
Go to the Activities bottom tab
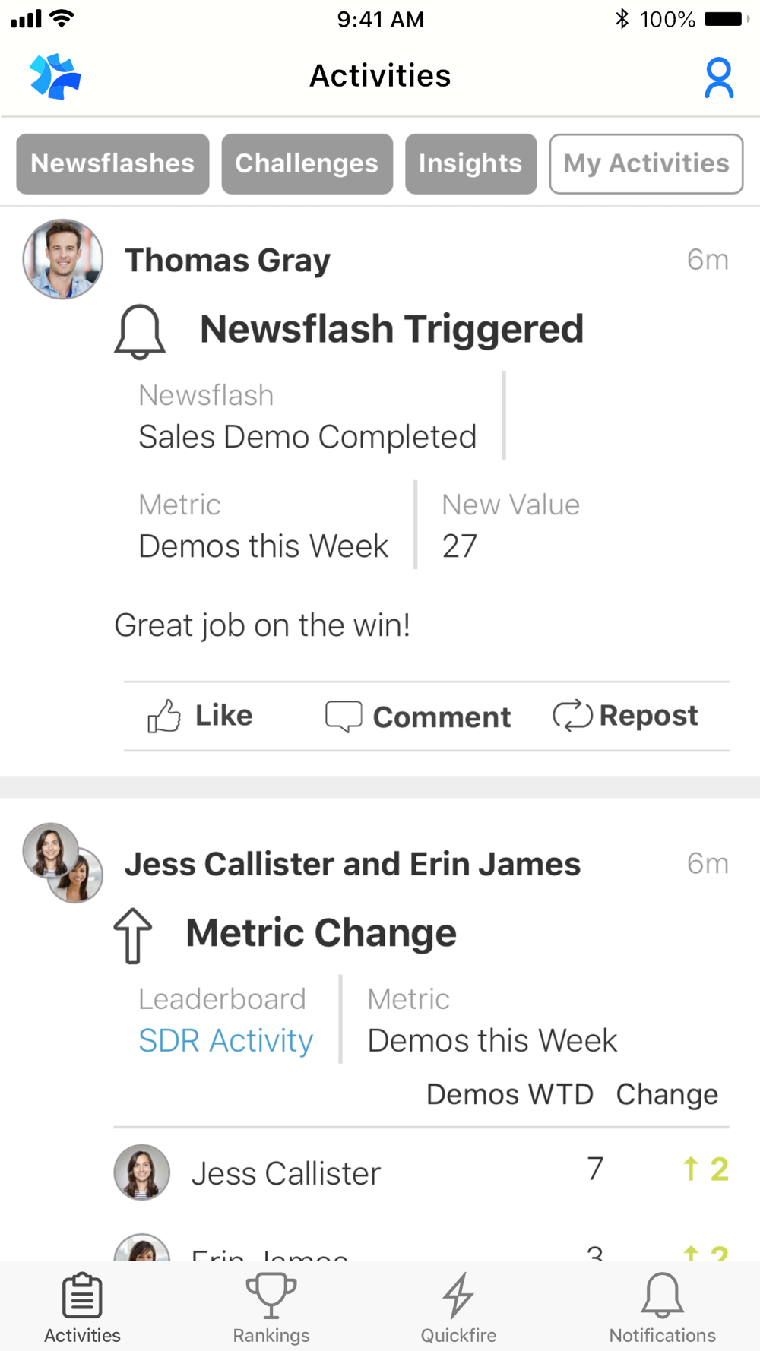[x=82, y=1308]
